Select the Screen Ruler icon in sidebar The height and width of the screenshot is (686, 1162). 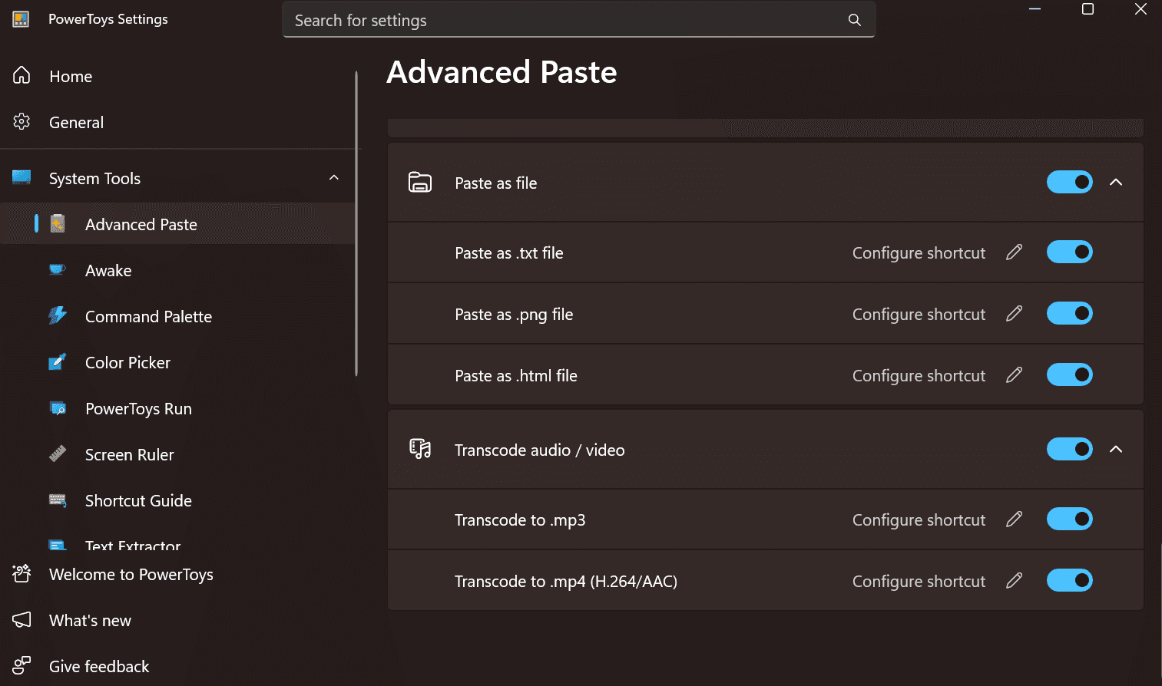(58, 454)
